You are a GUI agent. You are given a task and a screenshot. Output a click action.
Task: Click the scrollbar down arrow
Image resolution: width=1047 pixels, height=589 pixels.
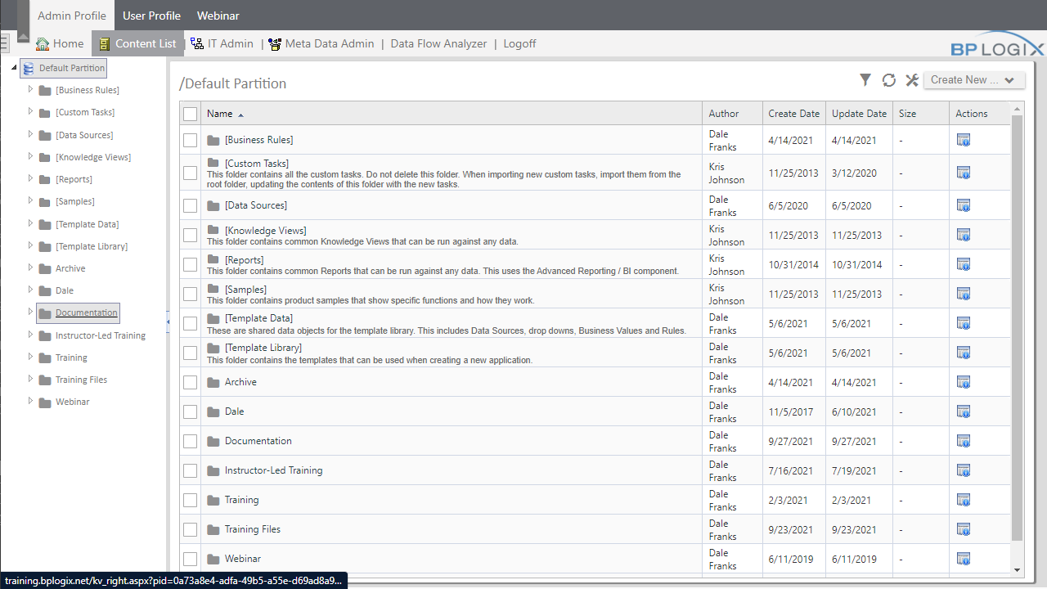(1018, 569)
